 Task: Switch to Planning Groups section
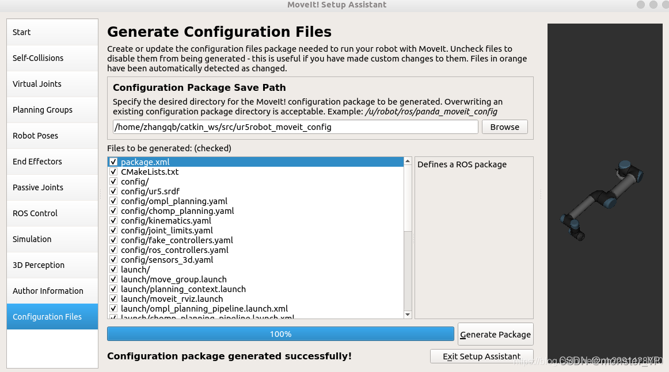coord(52,110)
